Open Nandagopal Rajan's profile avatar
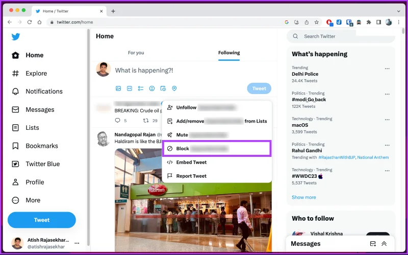 104,138
